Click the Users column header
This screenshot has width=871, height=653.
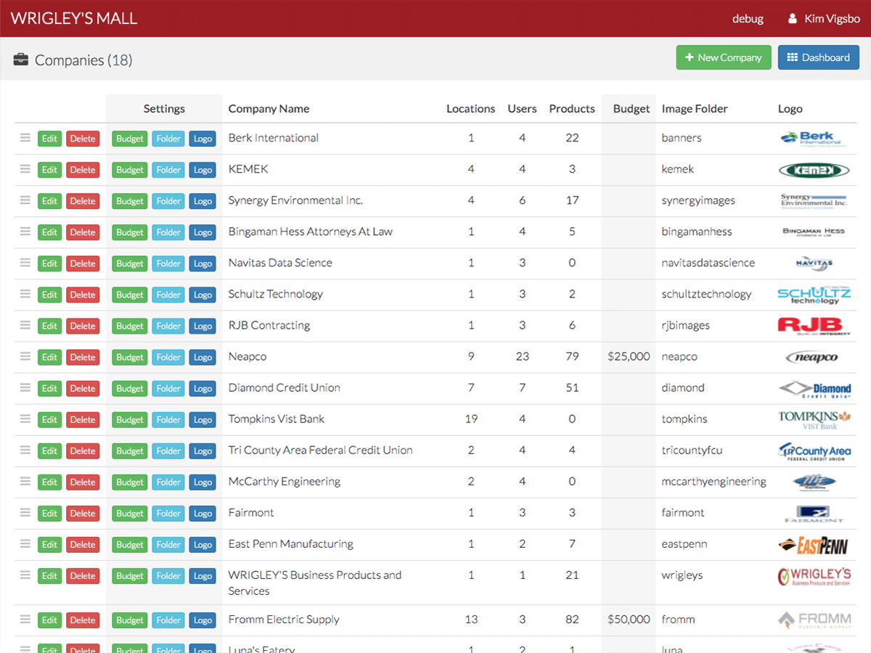coord(522,109)
